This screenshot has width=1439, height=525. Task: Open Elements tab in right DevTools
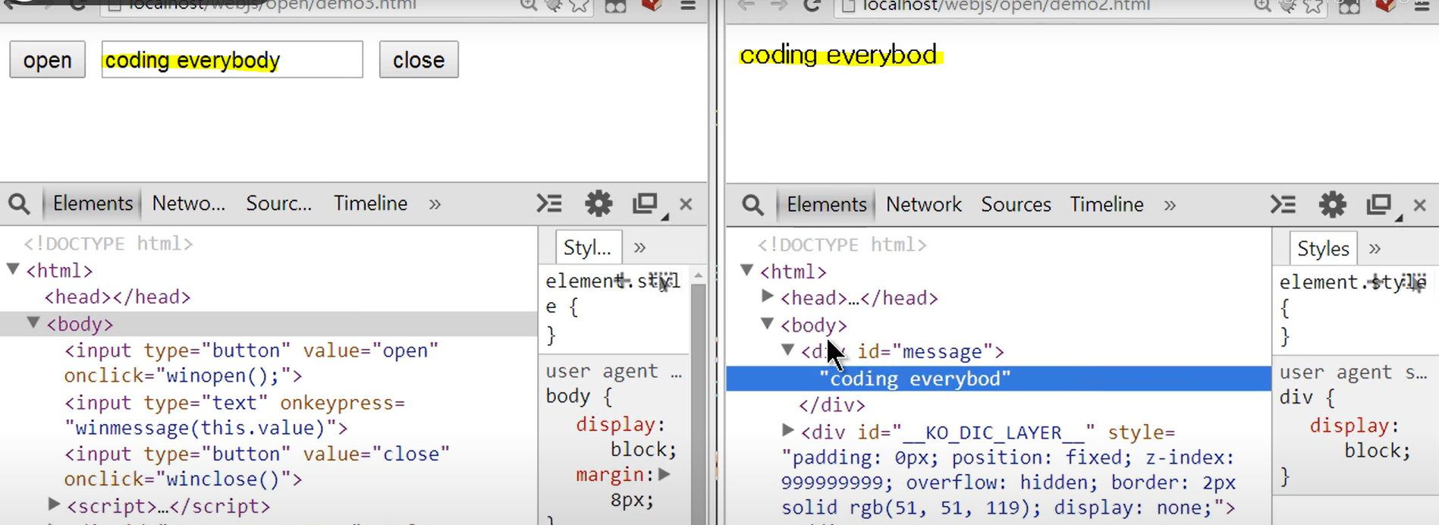point(826,205)
